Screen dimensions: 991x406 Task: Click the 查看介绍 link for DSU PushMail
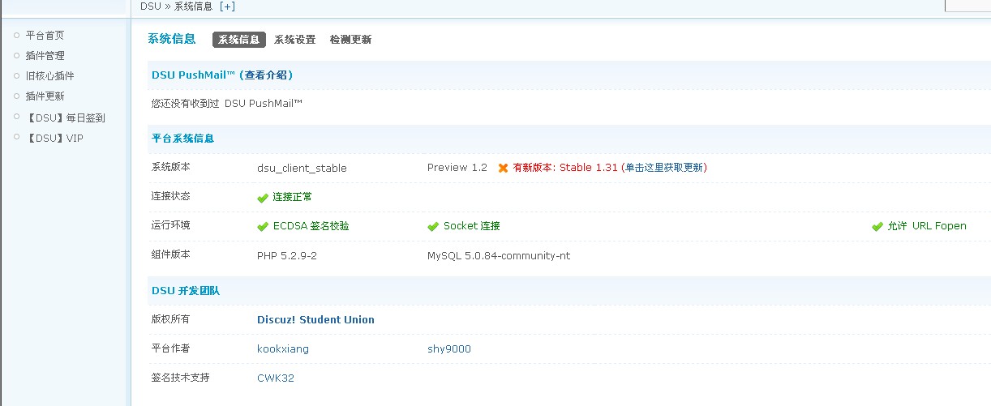tap(266, 75)
